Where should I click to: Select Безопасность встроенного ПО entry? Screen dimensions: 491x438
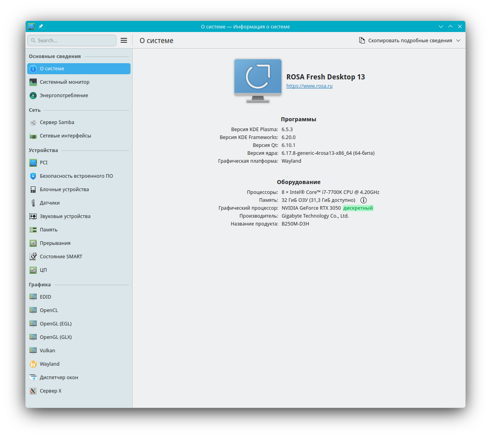pyautogui.click(x=79, y=176)
